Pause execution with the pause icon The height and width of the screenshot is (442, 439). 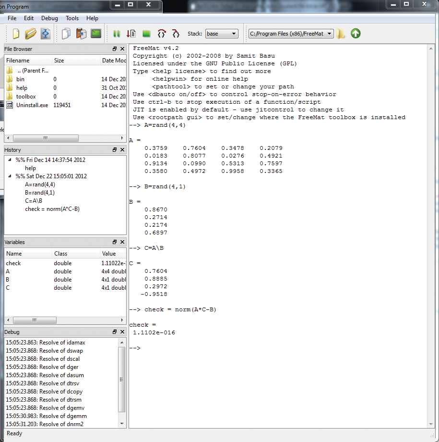(x=117, y=33)
